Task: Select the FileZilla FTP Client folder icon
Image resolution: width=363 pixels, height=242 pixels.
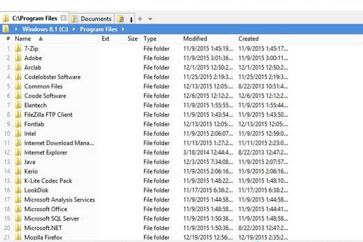Action: tap(18, 114)
